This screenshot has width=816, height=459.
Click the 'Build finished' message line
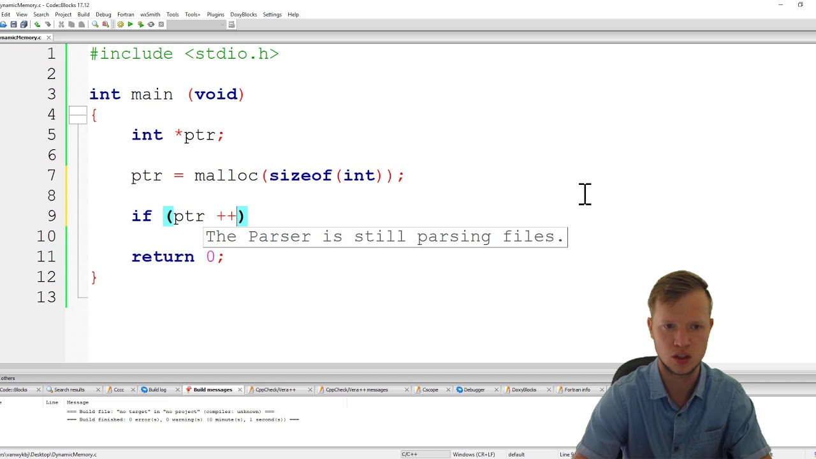(x=183, y=419)
